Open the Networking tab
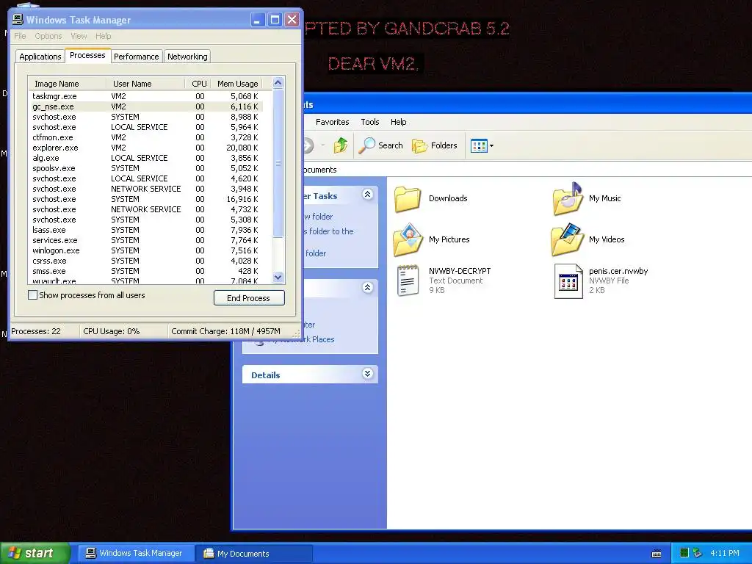 click(187, 57)
